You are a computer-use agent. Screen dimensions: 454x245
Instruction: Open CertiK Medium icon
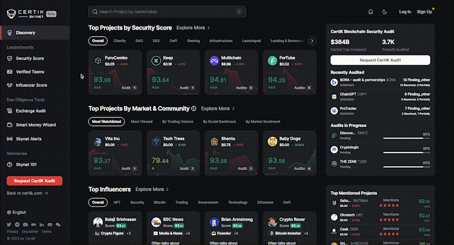pyautogui.click(x=33, y=225)
